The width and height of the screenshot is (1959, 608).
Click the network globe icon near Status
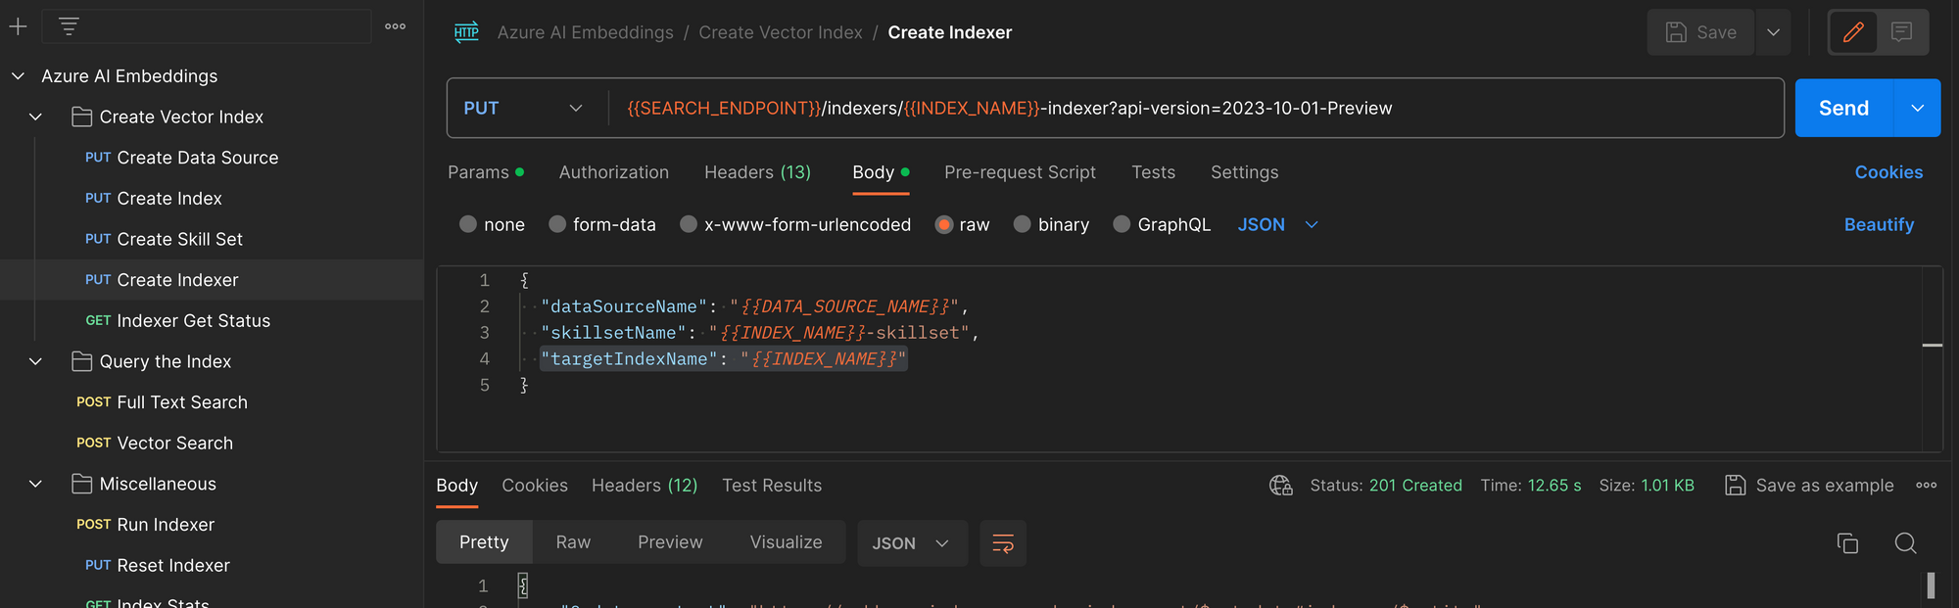pos(1280,486)
